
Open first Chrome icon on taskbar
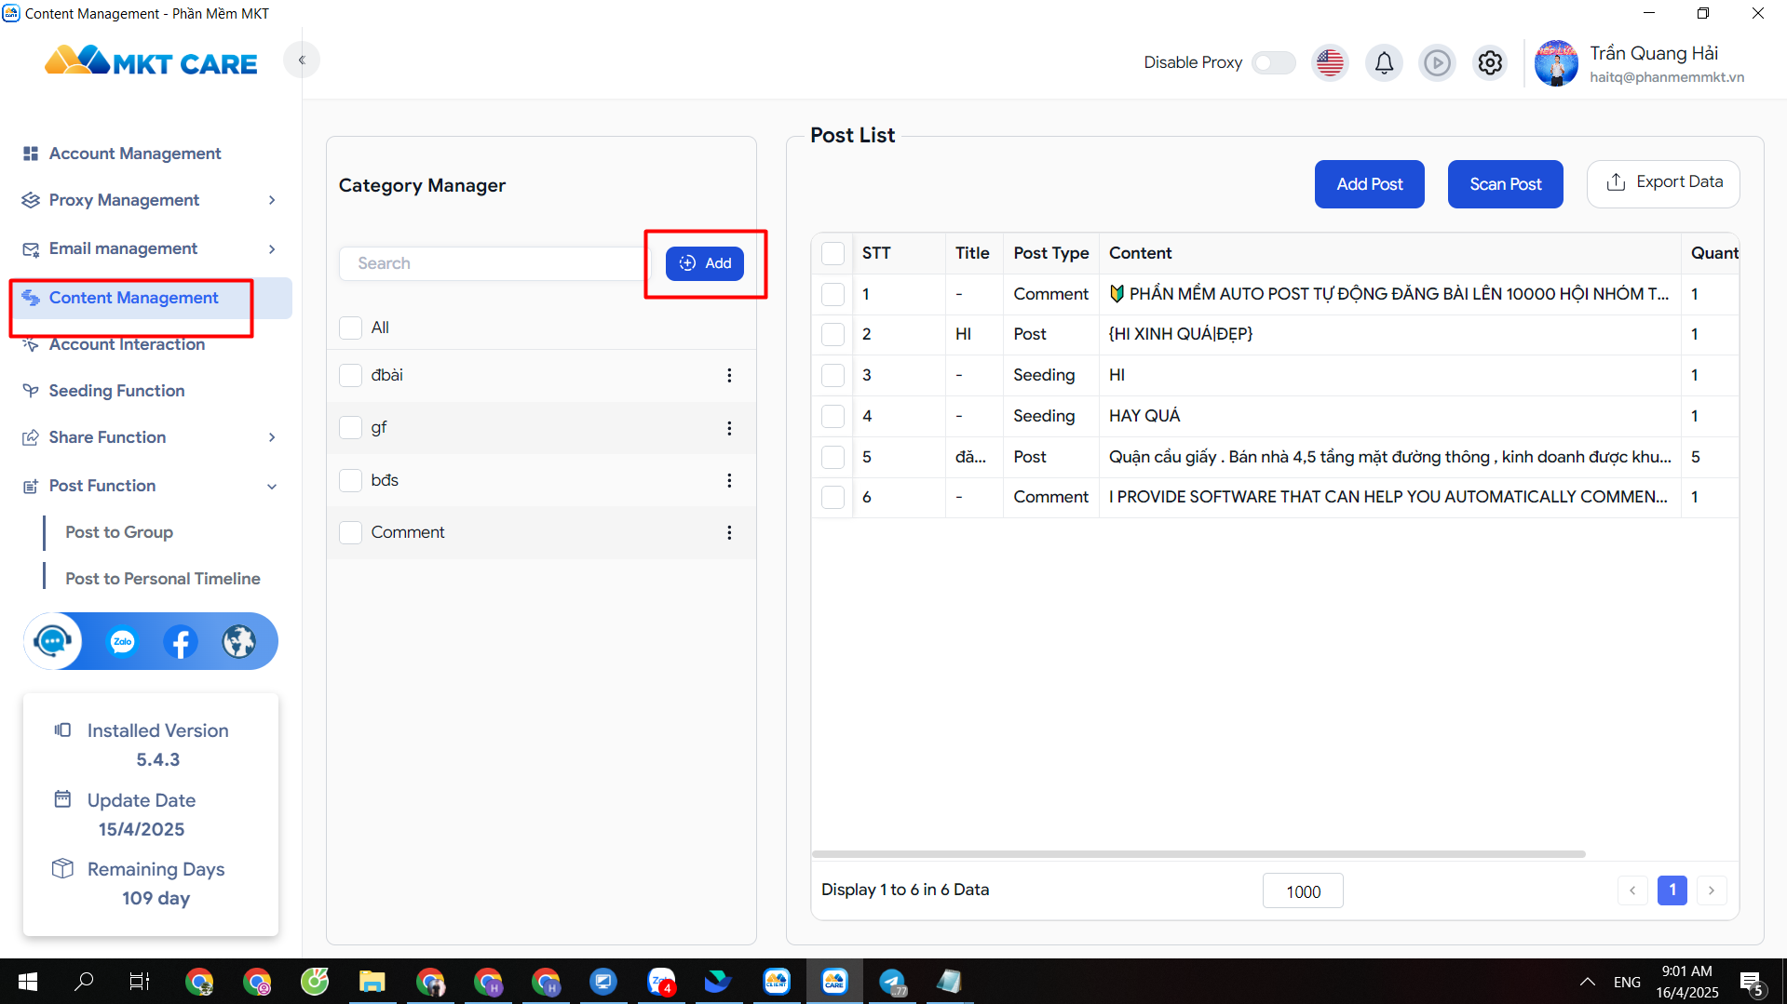click(199, 982)
